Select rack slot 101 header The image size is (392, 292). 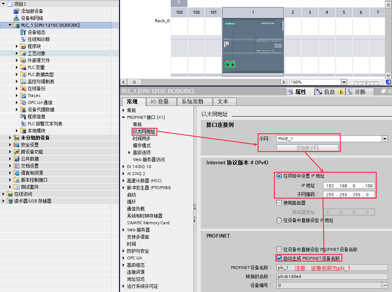point(213,12)
